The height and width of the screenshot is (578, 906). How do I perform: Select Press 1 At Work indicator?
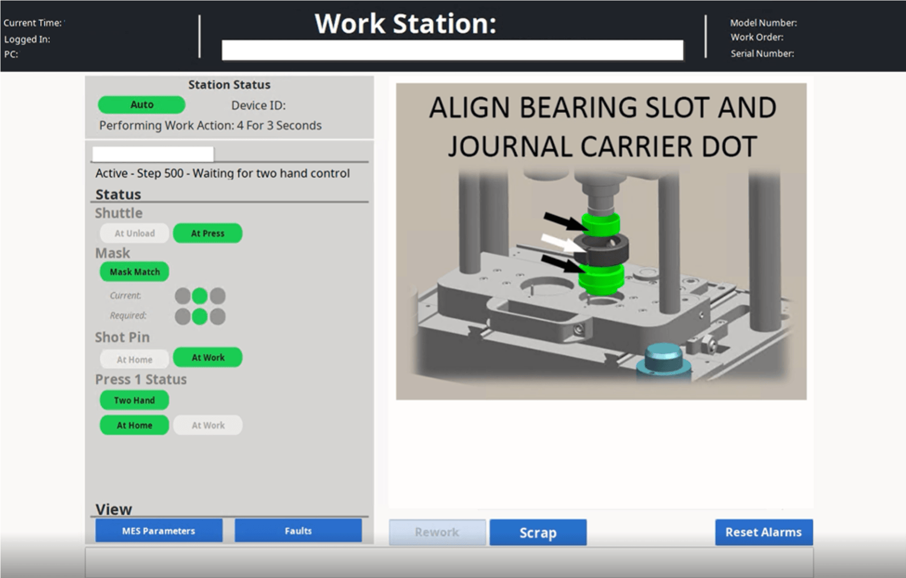[208, 425]
